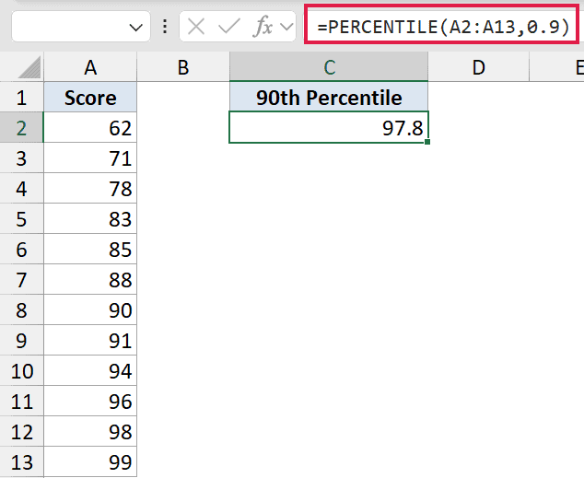Select empty cell B1

(183, 98)
